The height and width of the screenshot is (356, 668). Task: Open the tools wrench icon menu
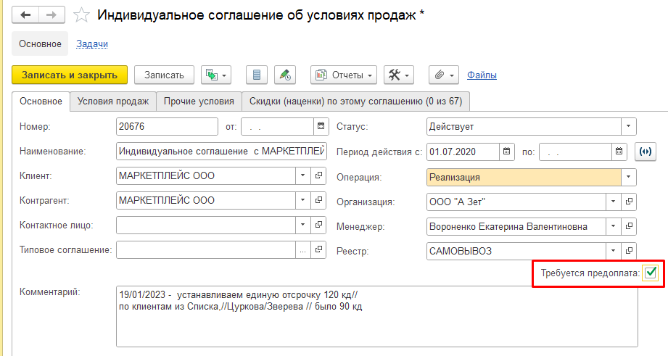tap(398, 75)
